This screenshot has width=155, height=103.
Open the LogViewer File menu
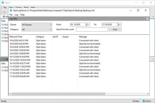click(x=11, y=15)
